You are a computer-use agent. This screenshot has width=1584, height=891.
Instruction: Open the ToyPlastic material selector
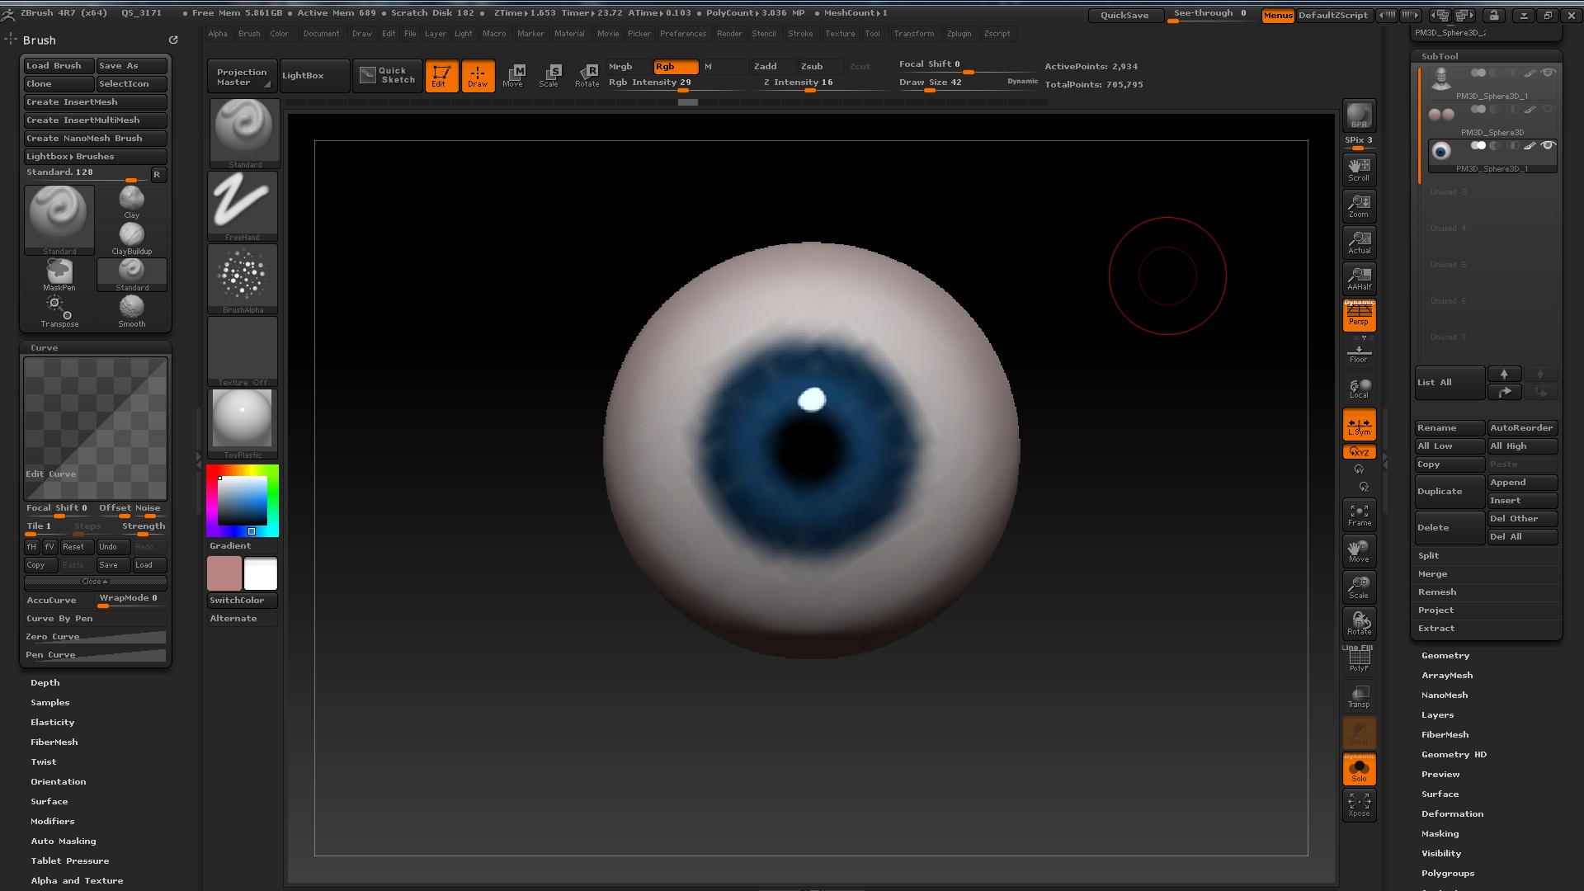click(x=243, y=424)
